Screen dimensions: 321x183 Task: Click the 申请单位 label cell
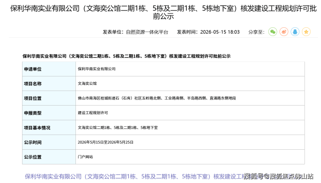coord(49,69)
